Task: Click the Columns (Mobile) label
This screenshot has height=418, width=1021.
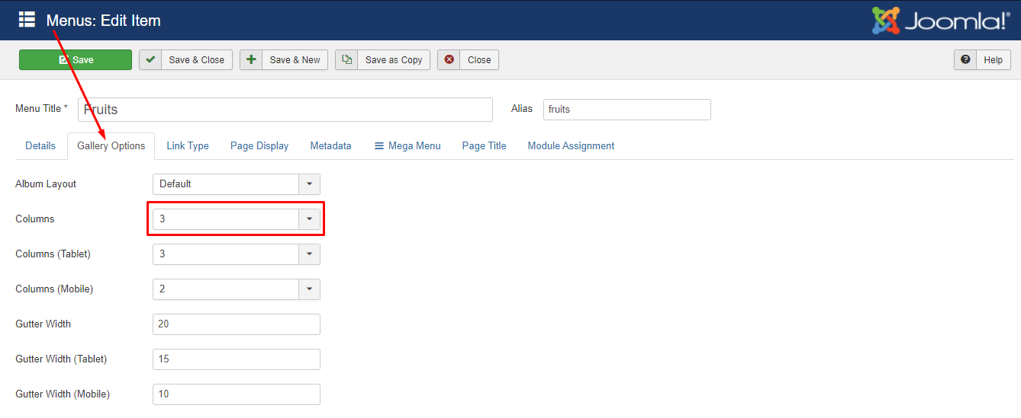Action: (54, 289)
